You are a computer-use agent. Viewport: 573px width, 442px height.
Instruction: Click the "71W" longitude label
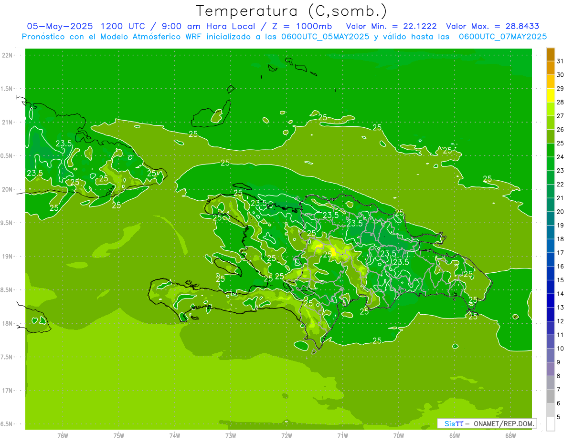click(x=343, y=436)
